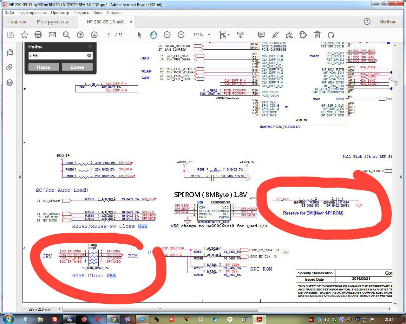The image size is (406, 324).
Task: Print the document via the printer icon
Action: pyautogui.click(x=38, y=35)
